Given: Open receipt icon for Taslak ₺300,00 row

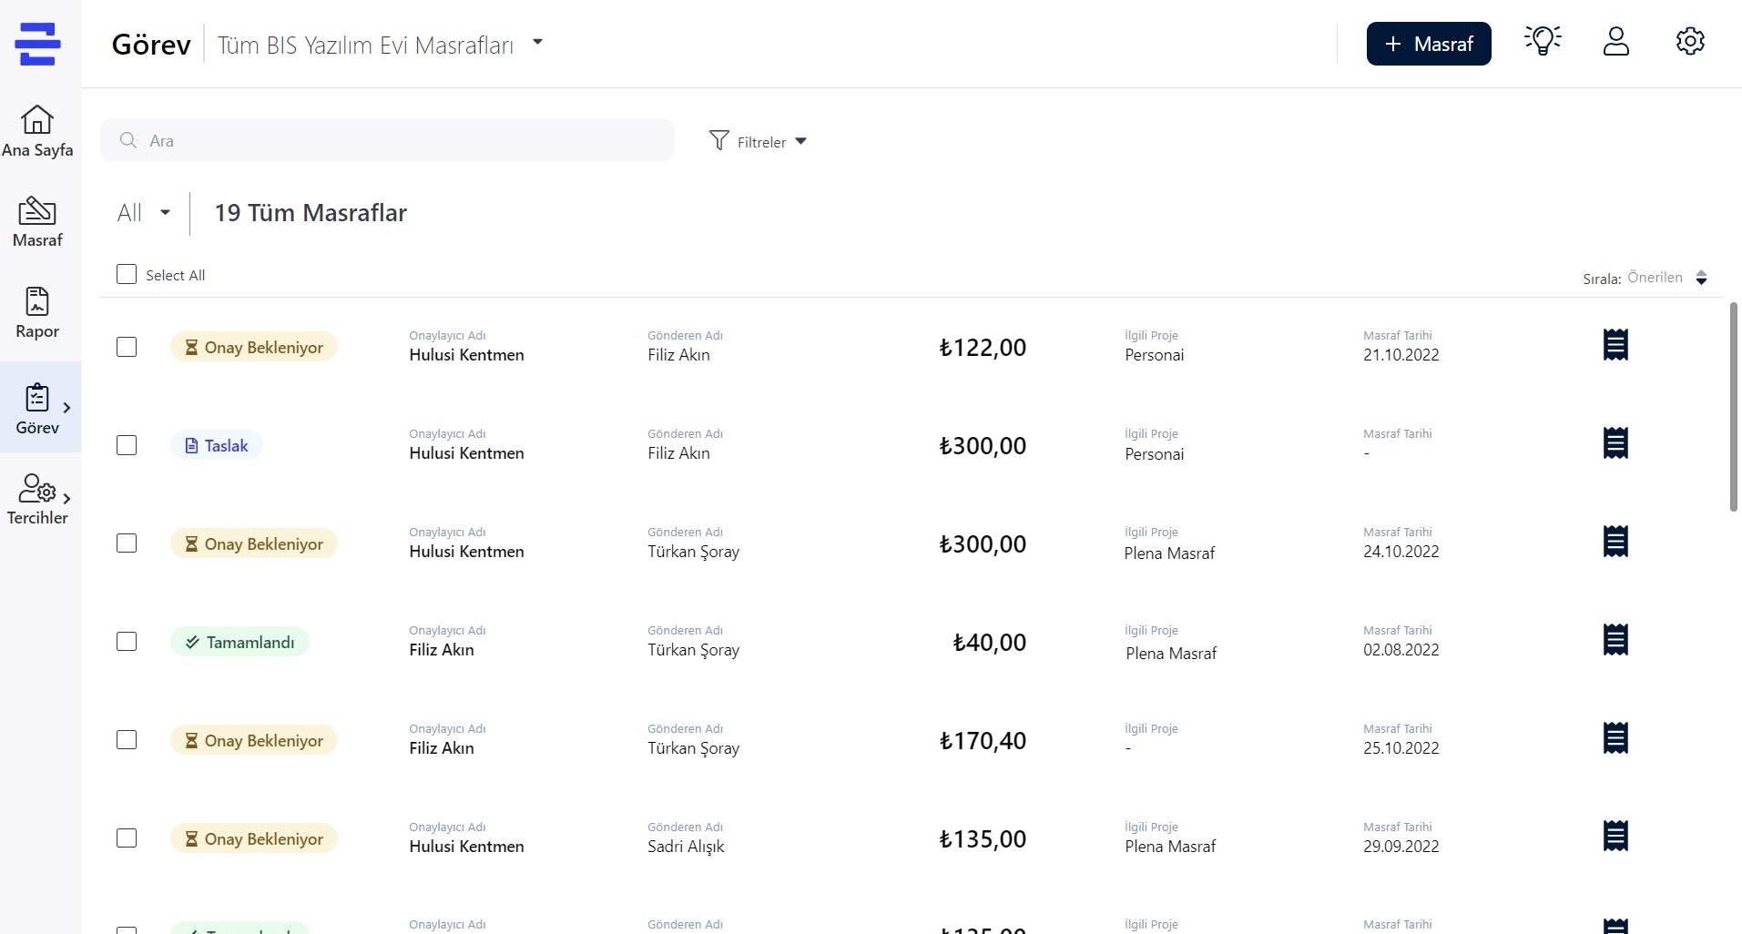Looking at the screenshot, I should point(1615,443).
